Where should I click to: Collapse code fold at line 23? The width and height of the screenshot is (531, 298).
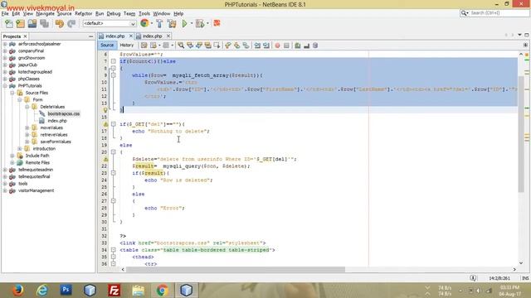[114, 173]
